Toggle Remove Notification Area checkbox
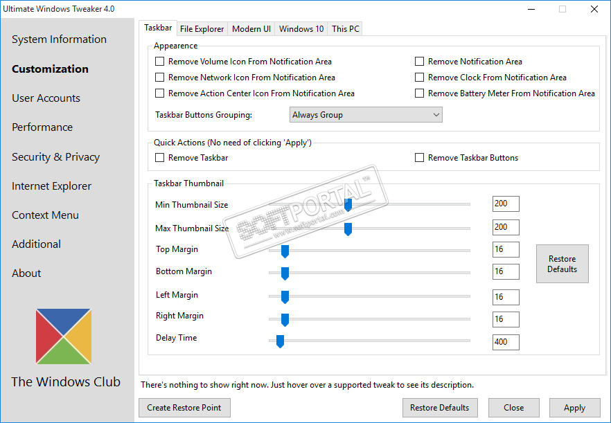This screenshot has height=423, width=611. pyautogui.click(x=419, y=62)
